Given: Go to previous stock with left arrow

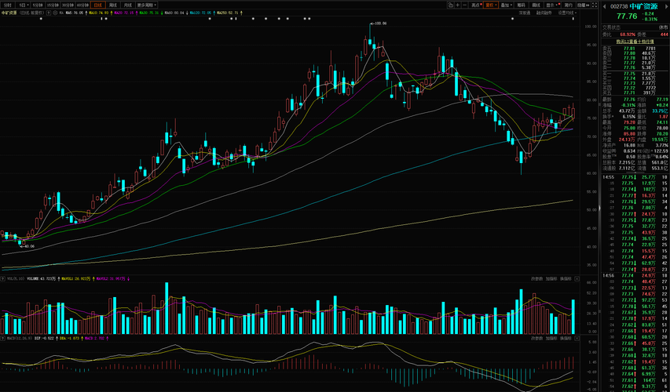Looking at the screenshot, I should point(604,6).
